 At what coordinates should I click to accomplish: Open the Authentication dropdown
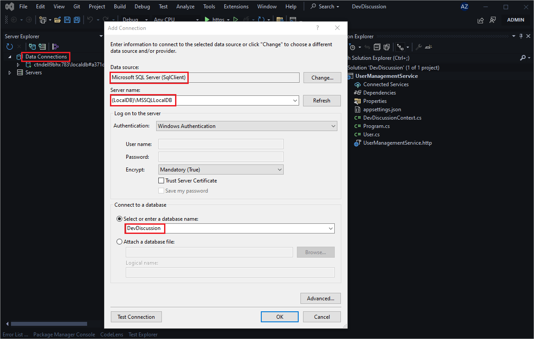click(247, 126)
